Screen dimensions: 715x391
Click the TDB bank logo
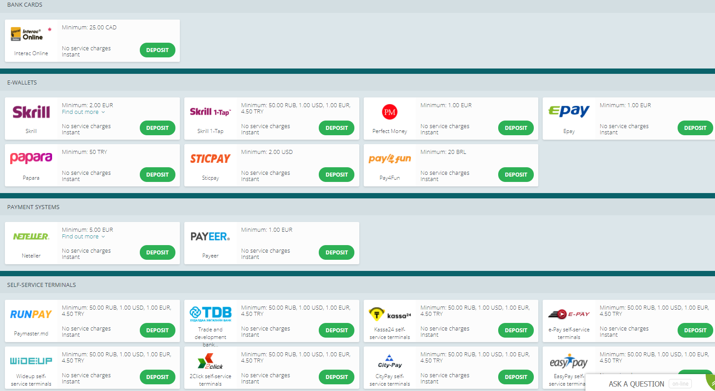211,314
